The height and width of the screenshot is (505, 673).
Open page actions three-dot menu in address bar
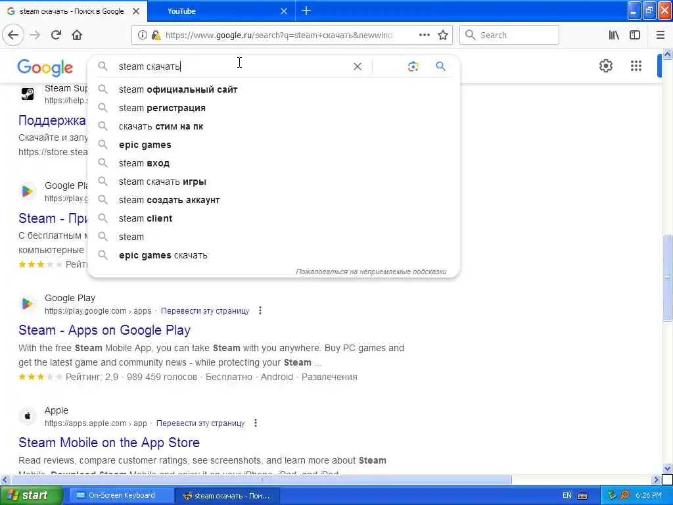(x=424, y=36)
